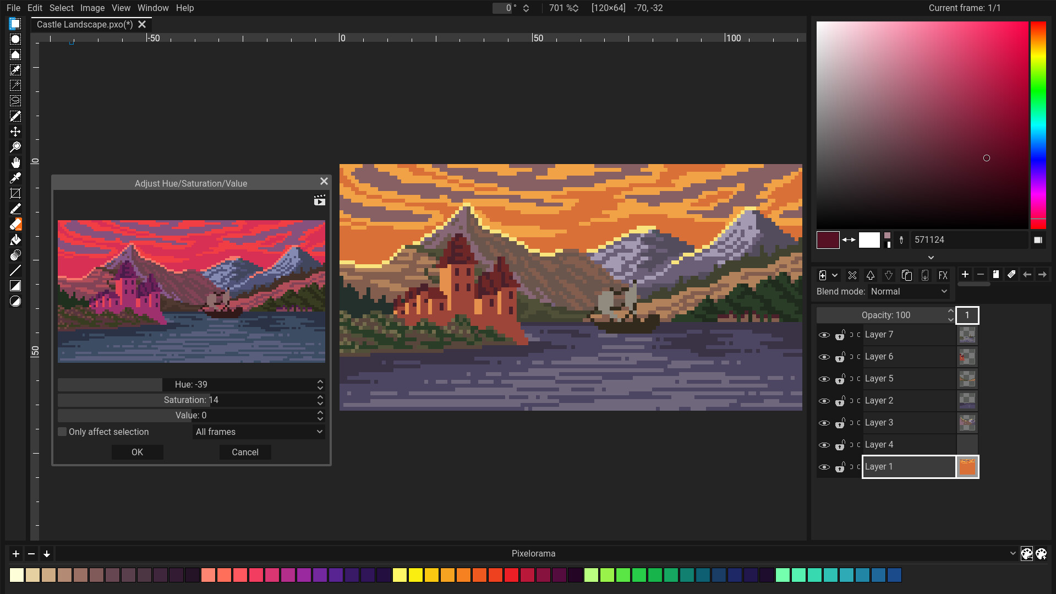
Task: Switch to the Castle Landscape.pxo tab
Action: pyautogui.click(x=83, y=24)
